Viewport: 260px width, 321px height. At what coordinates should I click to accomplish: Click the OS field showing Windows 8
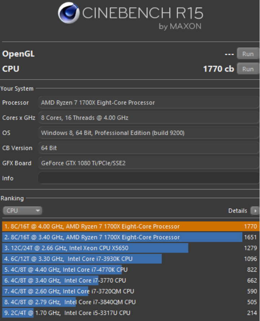[x=149, y=133]
